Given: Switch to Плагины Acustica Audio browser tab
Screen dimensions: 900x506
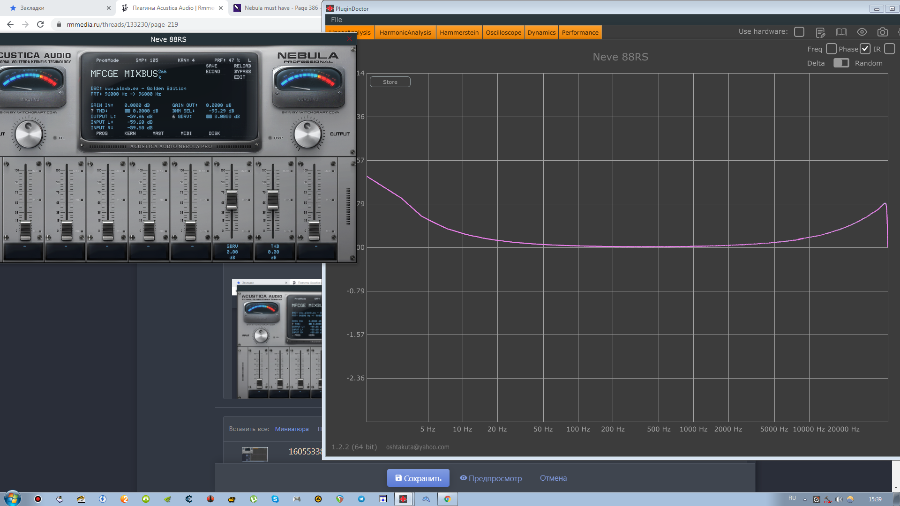Looking at the screenshot, I should 172,8.
